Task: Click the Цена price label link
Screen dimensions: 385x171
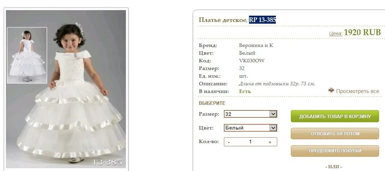Action: 335,33
